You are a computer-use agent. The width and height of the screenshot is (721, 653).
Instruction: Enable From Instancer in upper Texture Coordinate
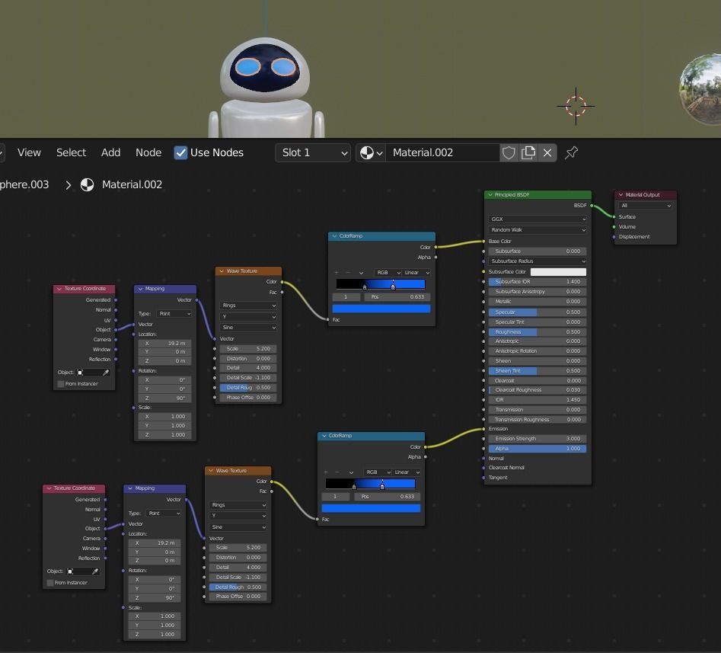click(x=61, y=384)
